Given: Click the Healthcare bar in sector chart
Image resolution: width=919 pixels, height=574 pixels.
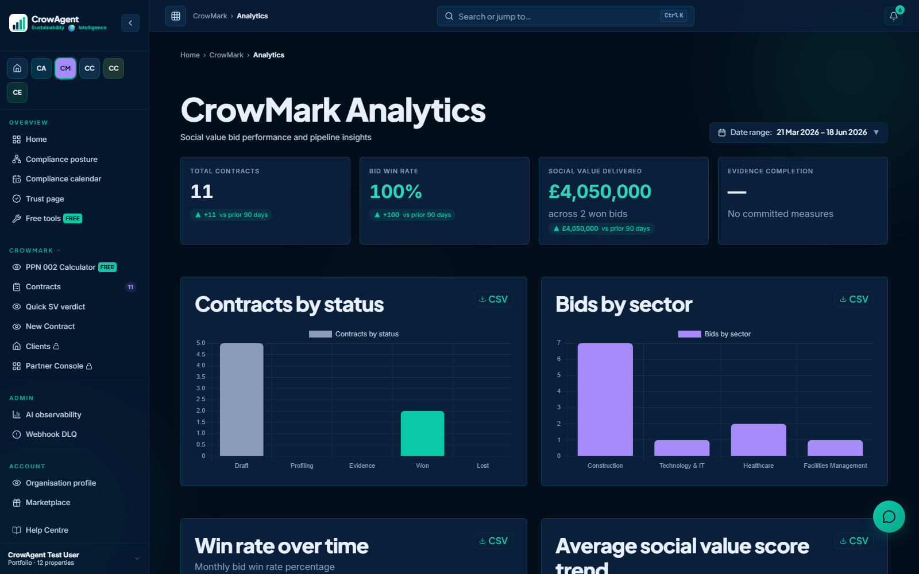Looking at the screenshot, I should click(x=758, y=440).
